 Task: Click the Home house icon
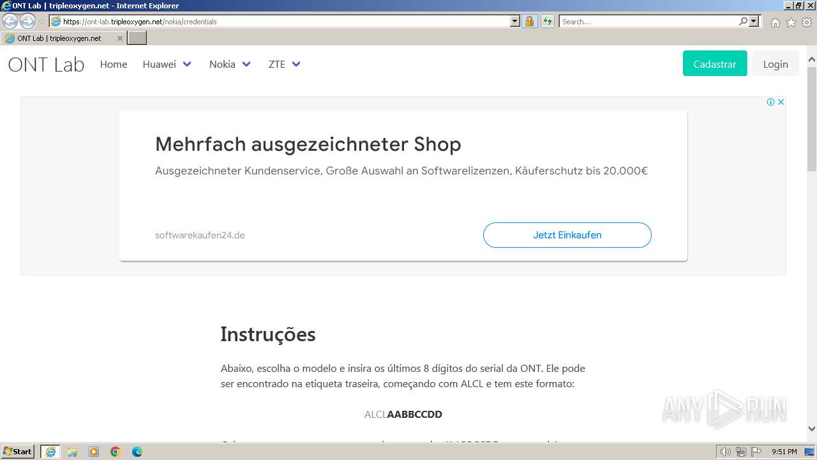(x=775, y=22)
